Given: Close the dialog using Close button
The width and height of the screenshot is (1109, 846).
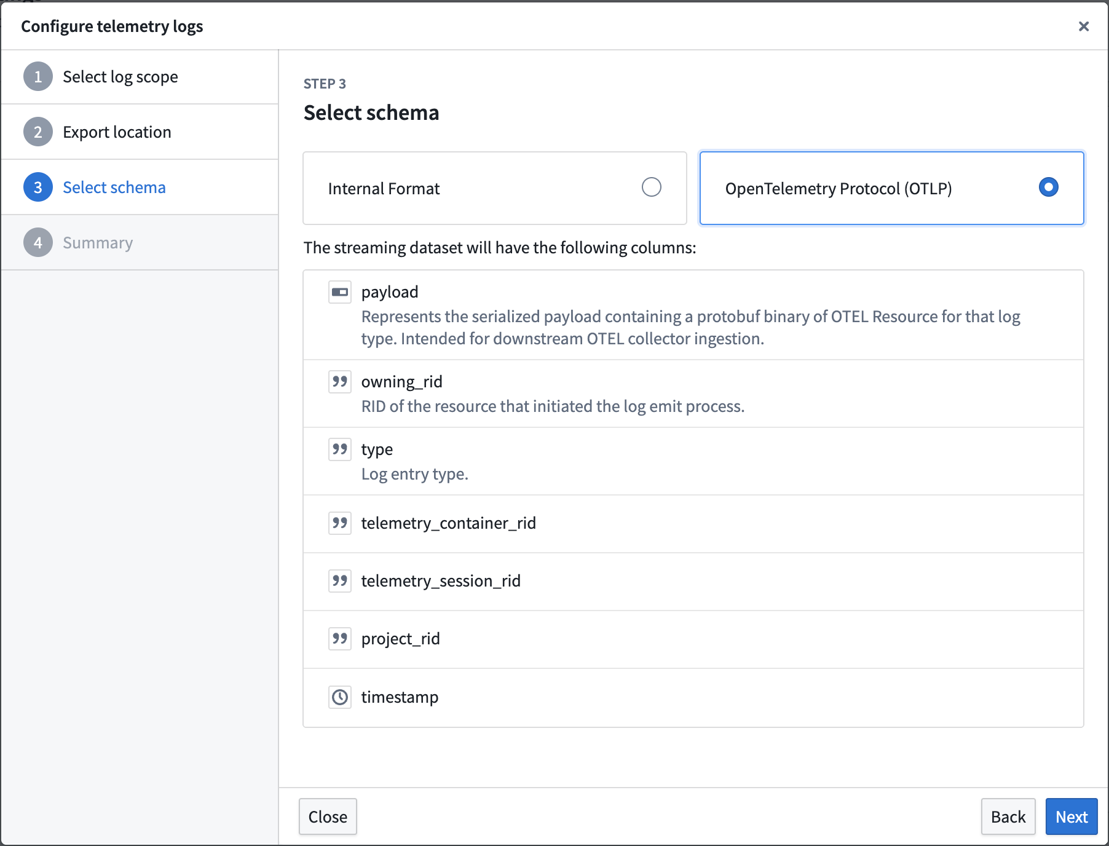Looking at the screenshot, I should point(328,816).
